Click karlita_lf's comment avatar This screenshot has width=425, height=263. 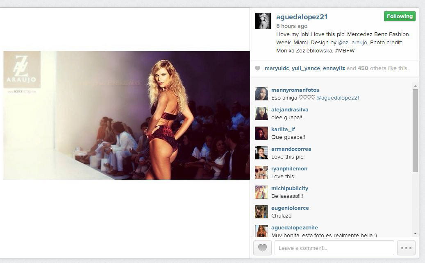(x=261, y=133)
